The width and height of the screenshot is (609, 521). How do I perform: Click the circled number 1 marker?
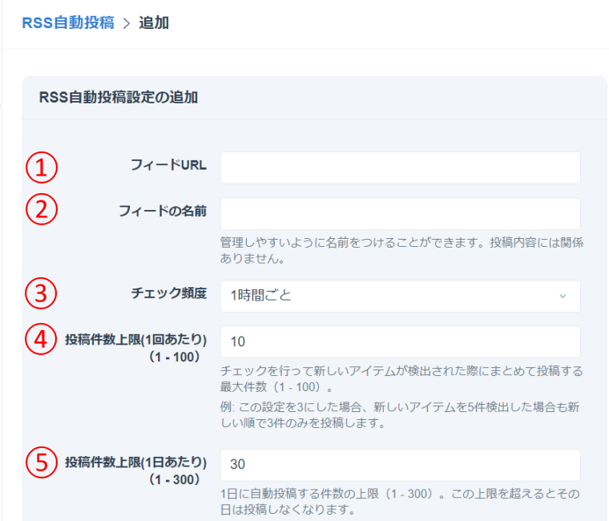coord(41,167)
